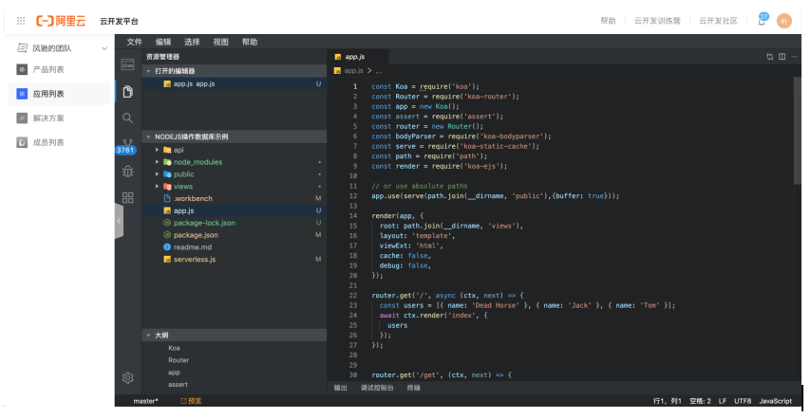The width and height of the screenshot is (811, 418).
Task: Open the 视图 menu
Action: pyautogui.click(x=221, y=42)
